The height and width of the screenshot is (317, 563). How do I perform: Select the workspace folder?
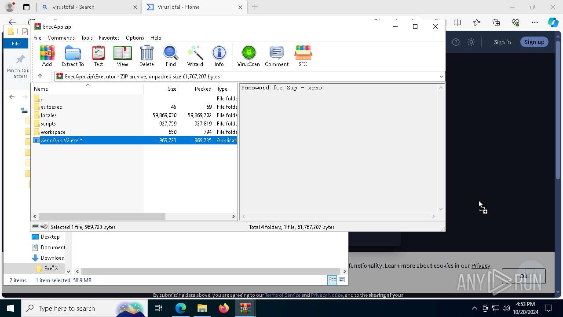135,132
